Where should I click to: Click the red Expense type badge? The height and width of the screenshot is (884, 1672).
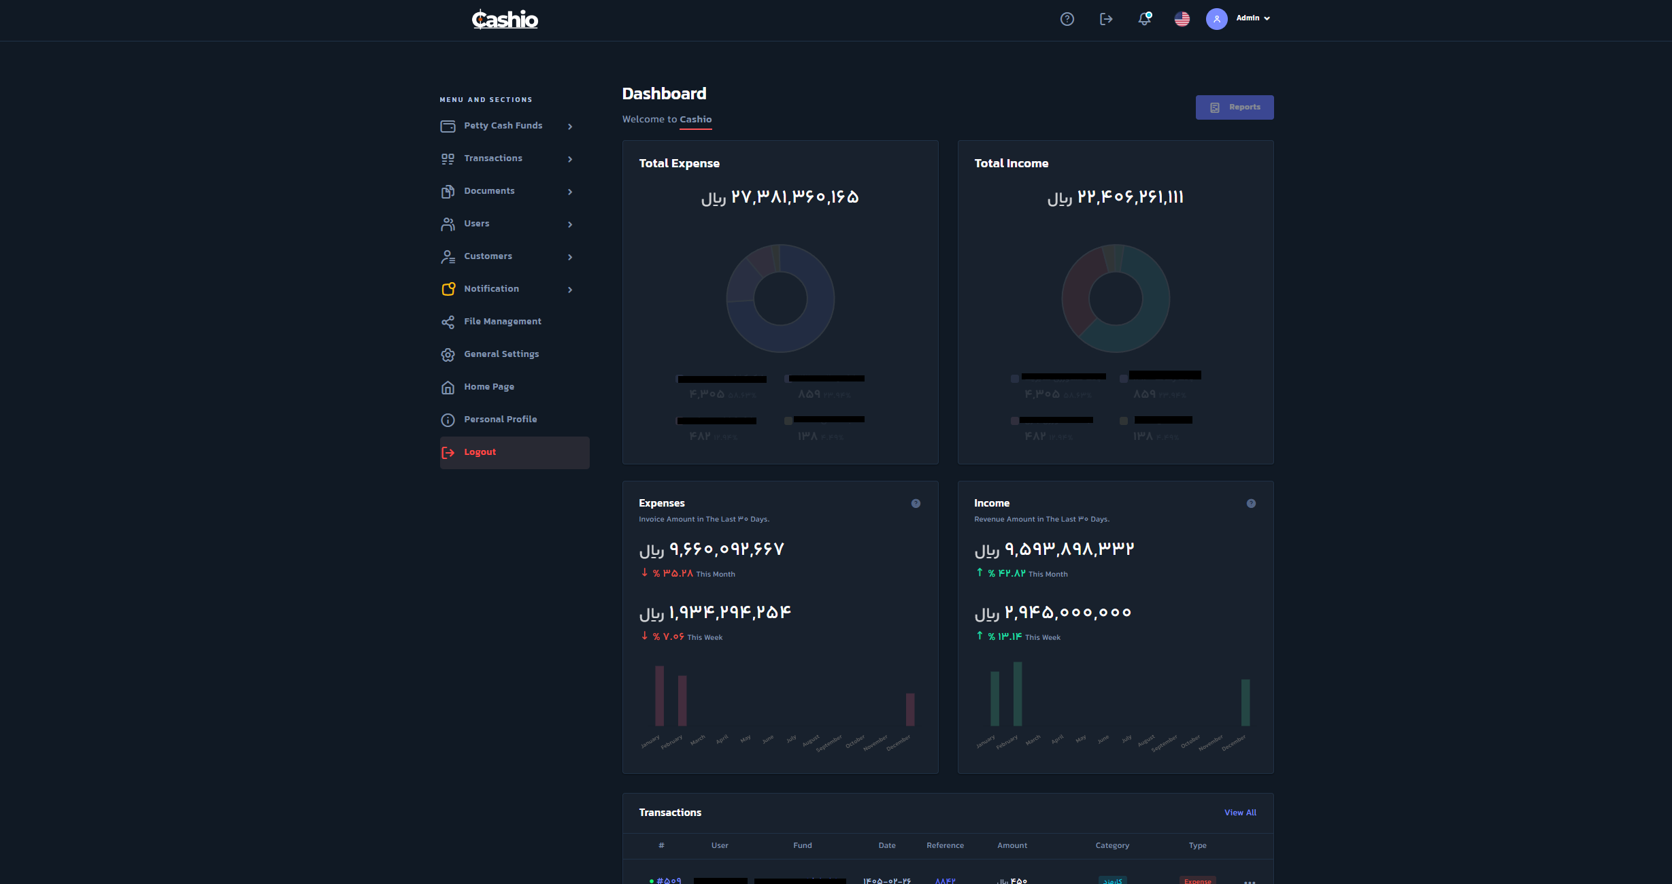[1197, 881]
